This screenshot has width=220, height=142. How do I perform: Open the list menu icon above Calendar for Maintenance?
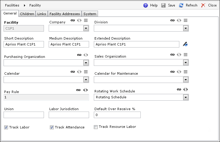tap(186, 72)
